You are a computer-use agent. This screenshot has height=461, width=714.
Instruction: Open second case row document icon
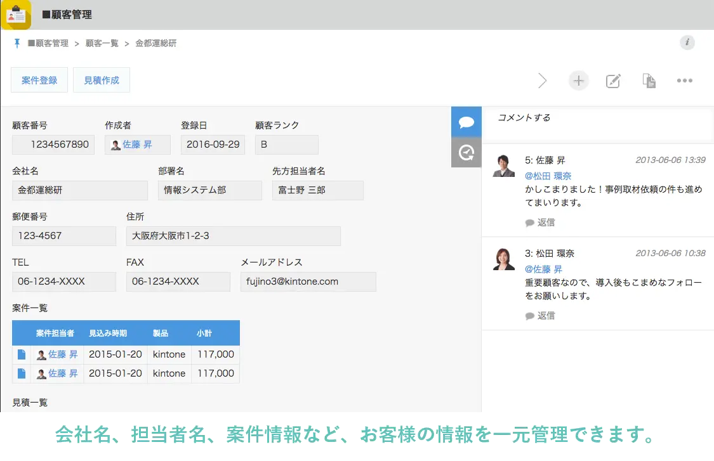[x=22, y=373]
